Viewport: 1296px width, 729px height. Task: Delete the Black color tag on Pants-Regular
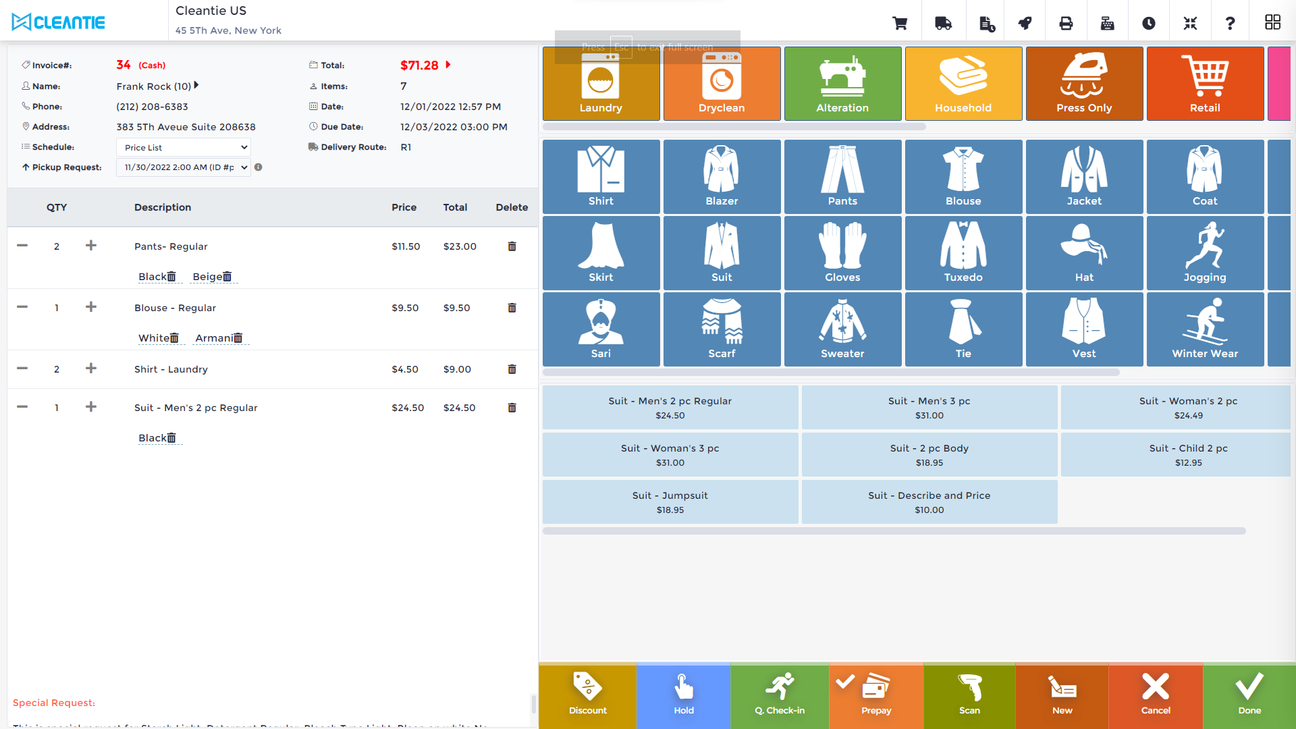pyautogui.click(x=171, y=276)
